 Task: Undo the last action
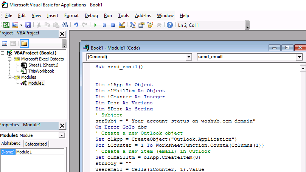click(x=76, y=25)
